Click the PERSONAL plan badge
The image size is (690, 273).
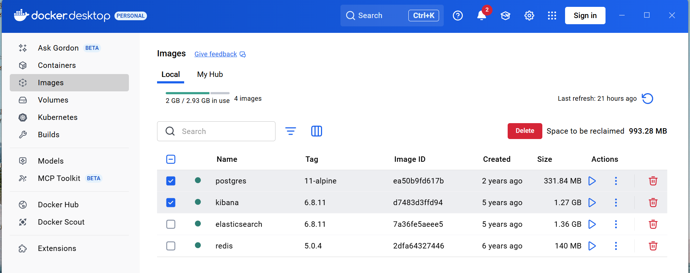point(131,16)
